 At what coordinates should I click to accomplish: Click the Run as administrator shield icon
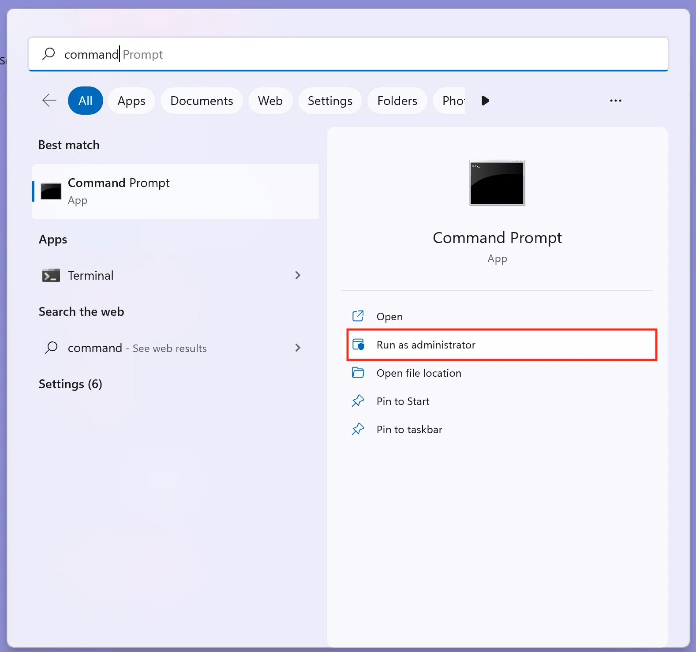tap(358, 345)
